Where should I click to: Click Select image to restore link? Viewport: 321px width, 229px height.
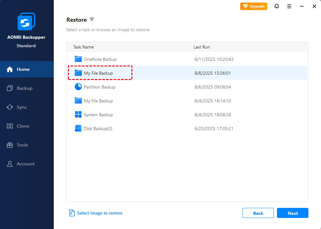pos(100,213)
